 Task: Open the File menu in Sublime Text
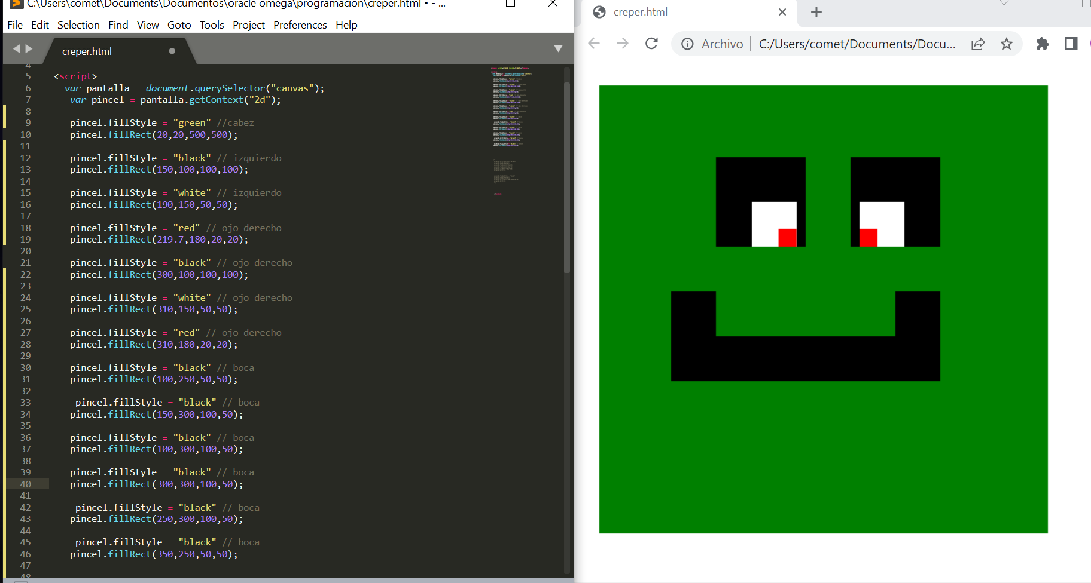[x=15, y=25]
